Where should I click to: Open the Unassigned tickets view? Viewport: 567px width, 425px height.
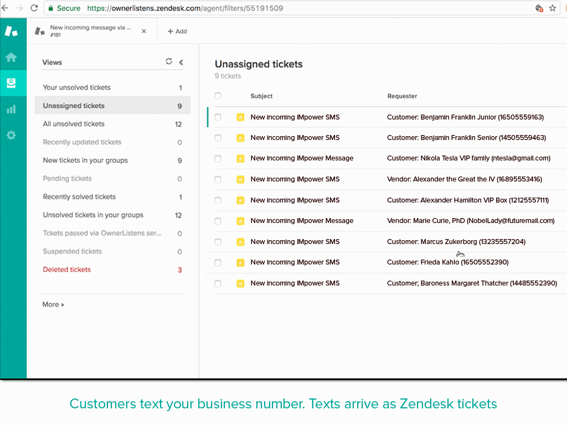point(74,105)
